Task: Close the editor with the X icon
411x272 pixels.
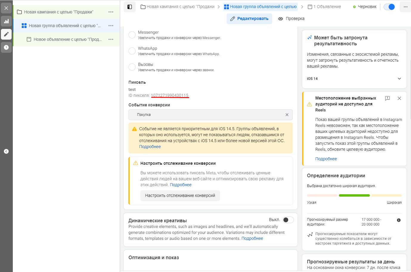Action: coord(6,8)
